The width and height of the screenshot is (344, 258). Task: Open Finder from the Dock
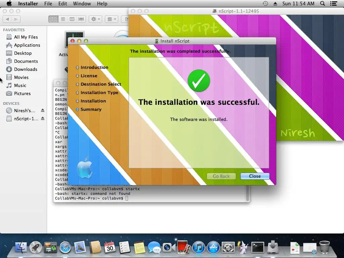pos(21,248)
